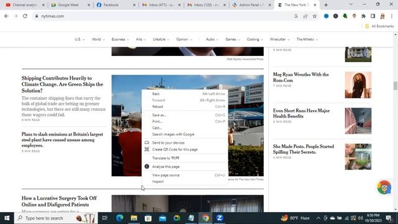Viewport: 398px width, 224px height.
Task: Open How a Lucrative Surgery Took Off article
Action: [x=59, y=201]
